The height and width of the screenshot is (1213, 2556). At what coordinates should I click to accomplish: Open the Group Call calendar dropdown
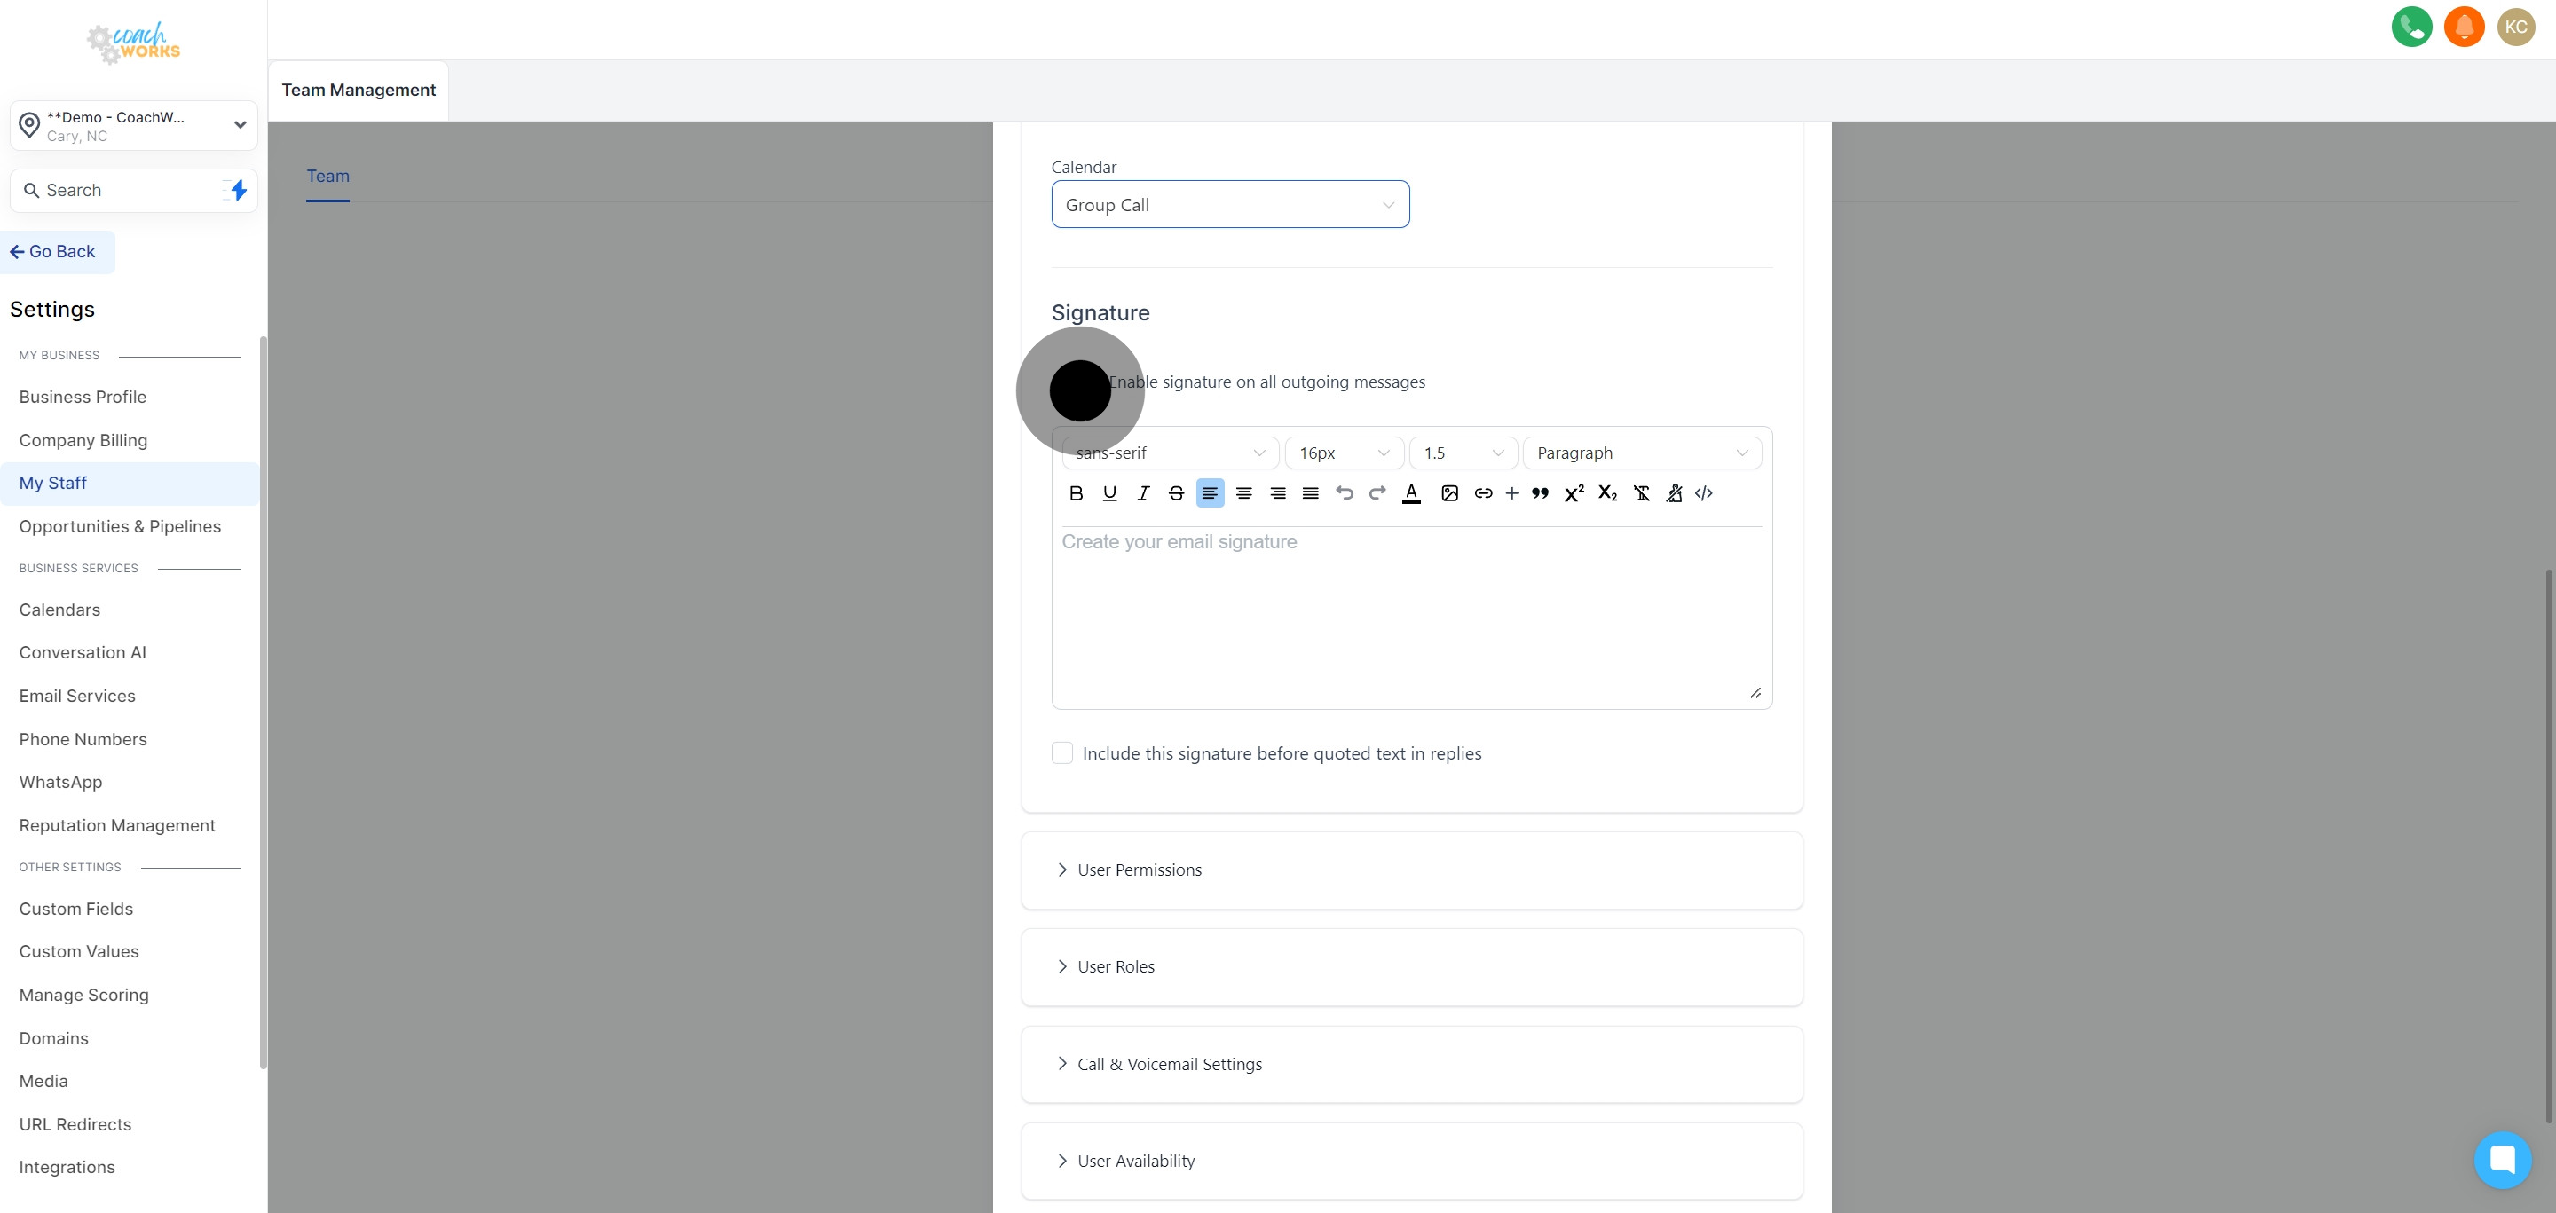point(1229,204)
